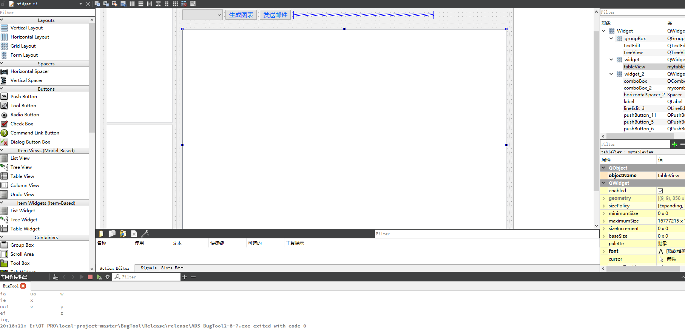Screen dimensions: 685x329
Task: Select Check Box in widget box
Action: point(22,124)
